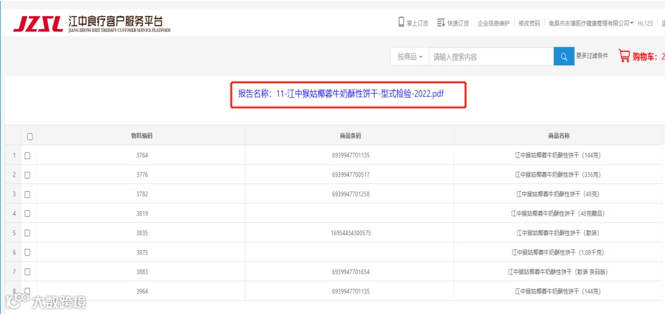This screenshot has height=314, width=665.
Task: Select barcode 6939947701258
Action: (351, 195)
